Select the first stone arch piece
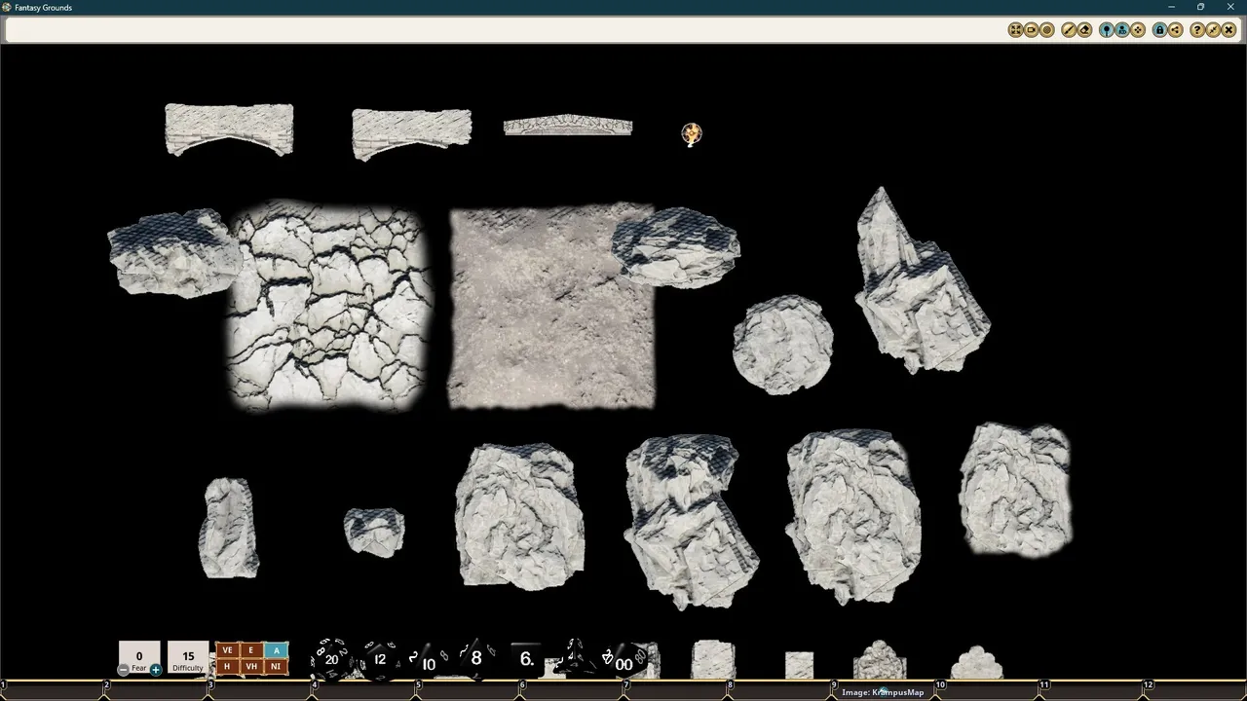The width and height of the screenshot is (1247, 701). [x=229, y=129]
